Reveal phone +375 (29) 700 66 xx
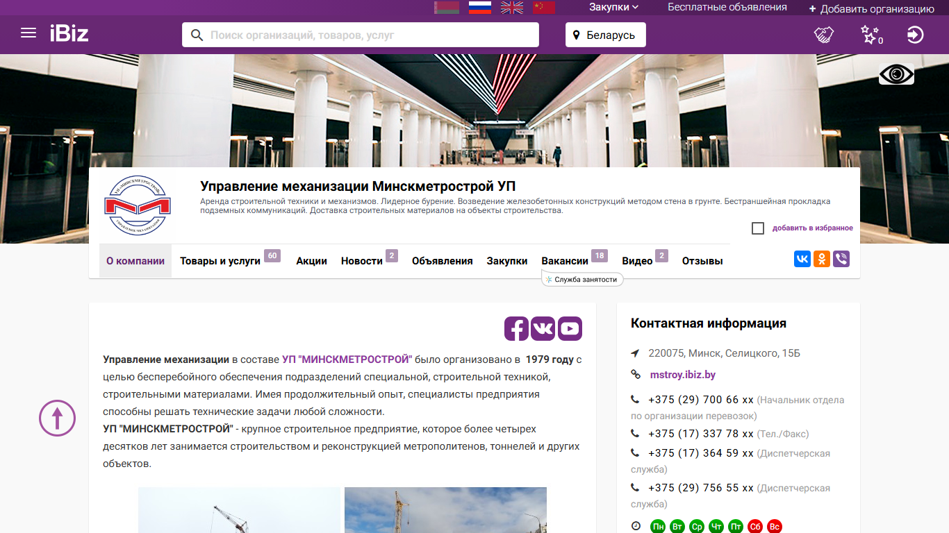The height and width of the screenshot is (533, 949). [x=700, y=400]
